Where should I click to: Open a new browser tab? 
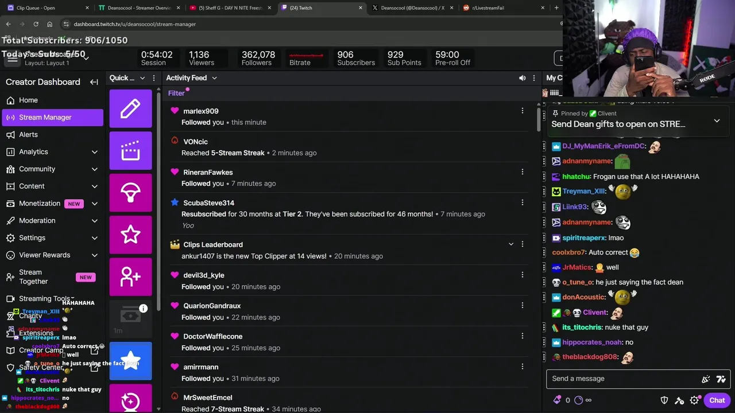(556, 8)
